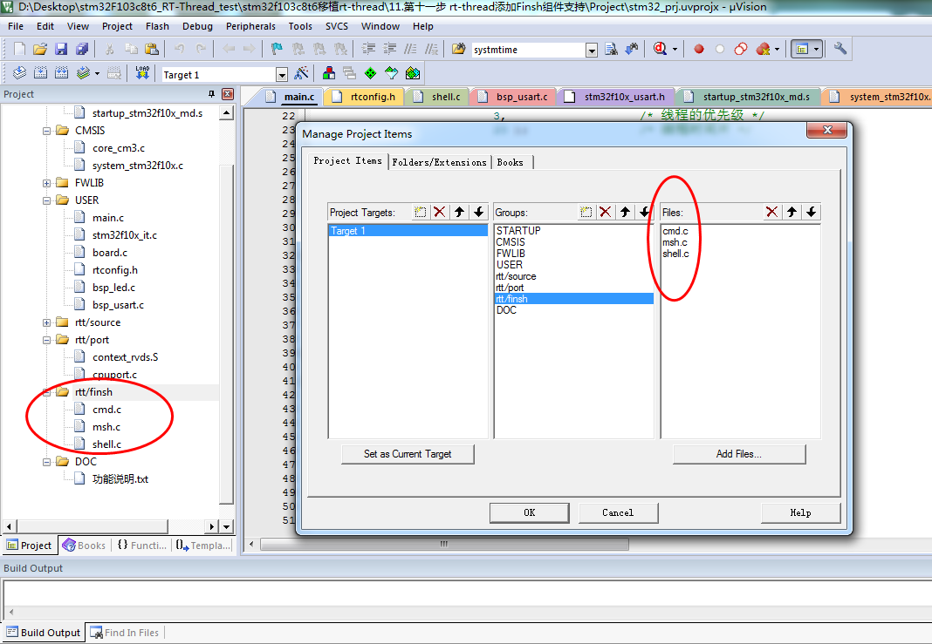Move project target up arrow
Viewport: 932px width, 644px height.
pyautogui.click(x=459, y=212)
